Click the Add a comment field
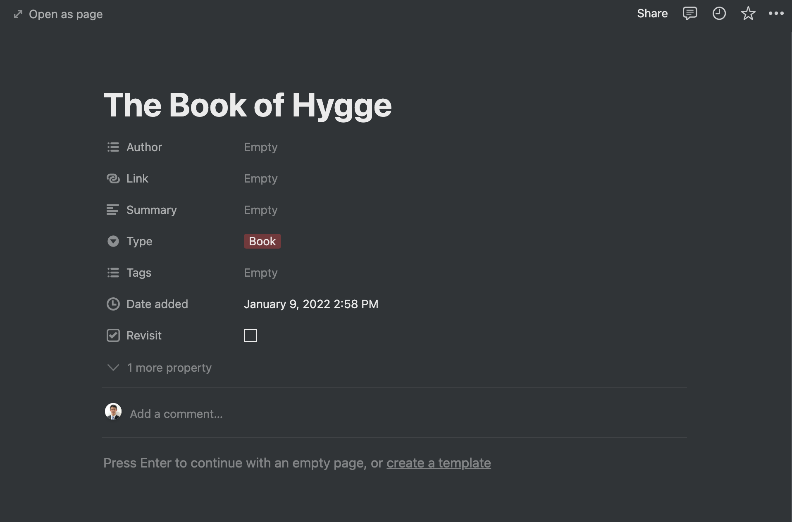This screenshot has height=522, width=792. (176, 414)
